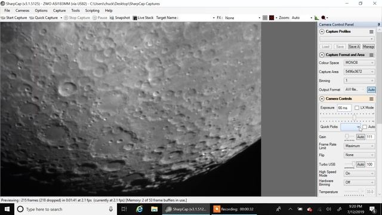
Task: Open the Capture menu
Action: pos(59,11)
